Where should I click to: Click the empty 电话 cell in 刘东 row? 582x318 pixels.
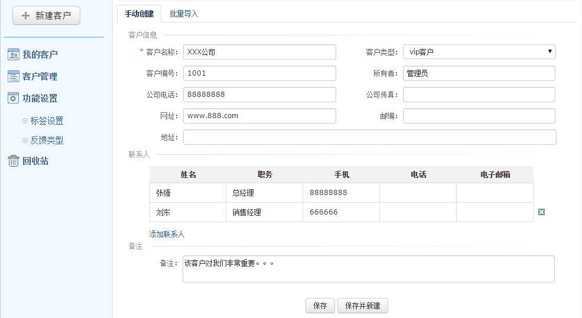coord(418,212)
